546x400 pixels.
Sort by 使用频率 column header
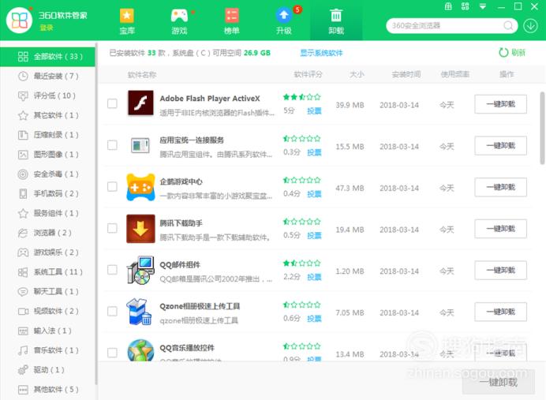point(454,74)
